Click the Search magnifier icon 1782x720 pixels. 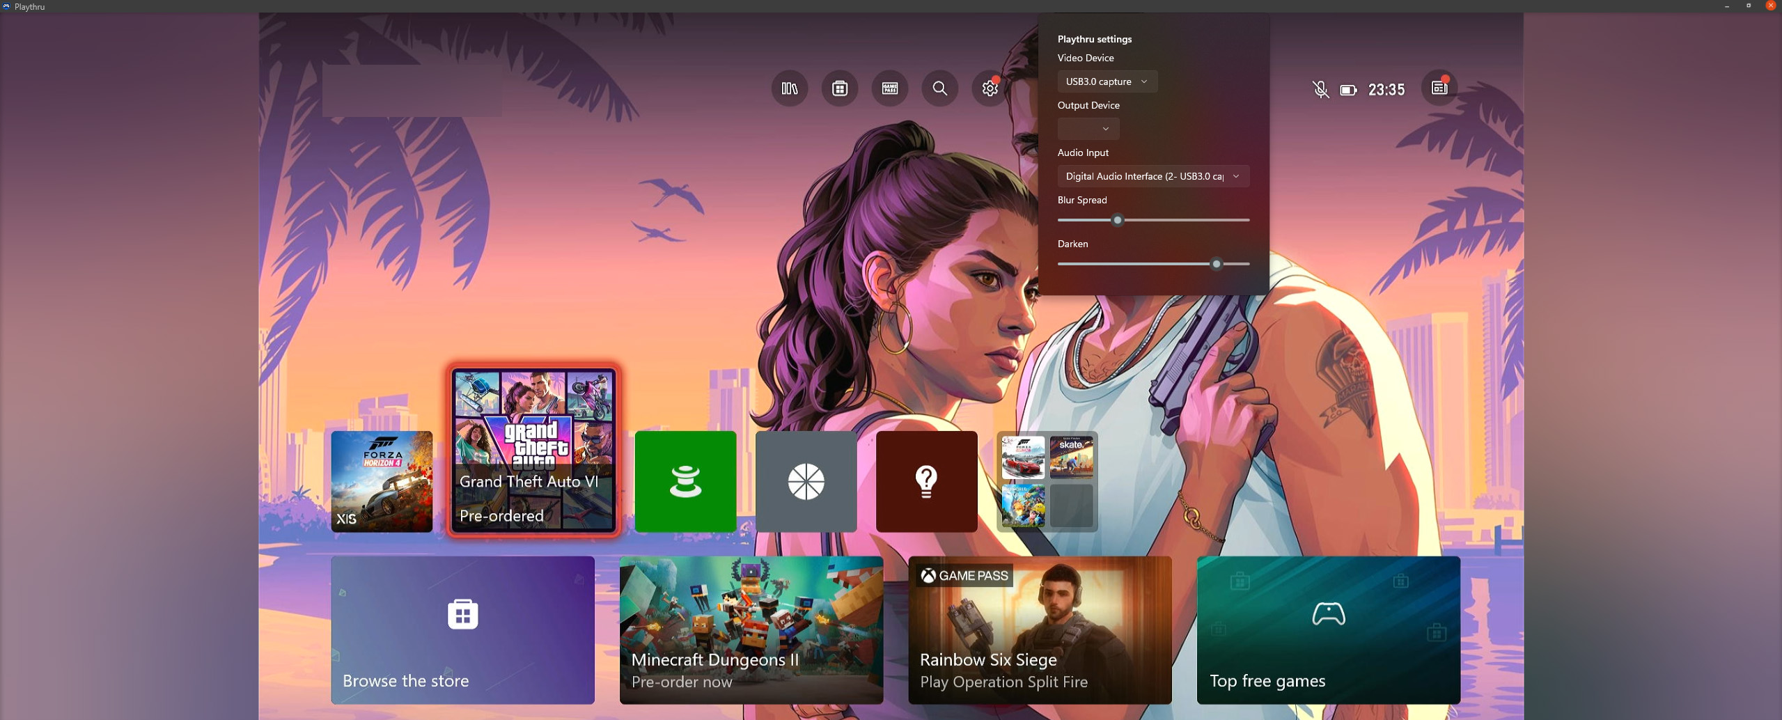pos(940,88)
